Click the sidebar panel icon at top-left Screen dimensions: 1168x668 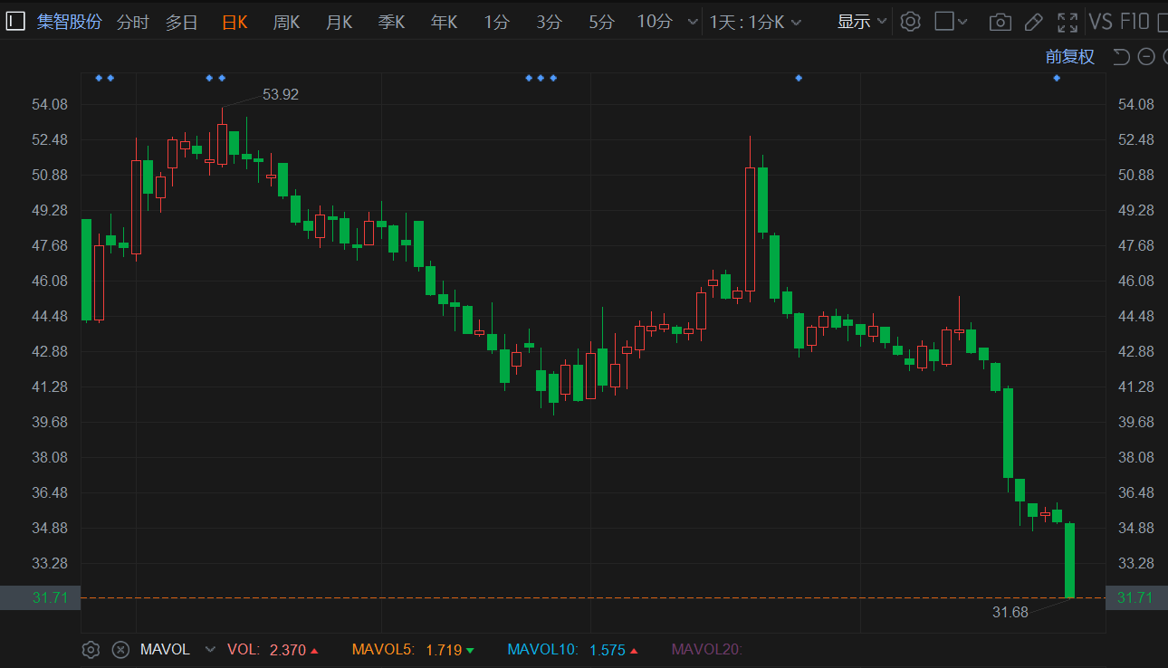tap(15, 22)
